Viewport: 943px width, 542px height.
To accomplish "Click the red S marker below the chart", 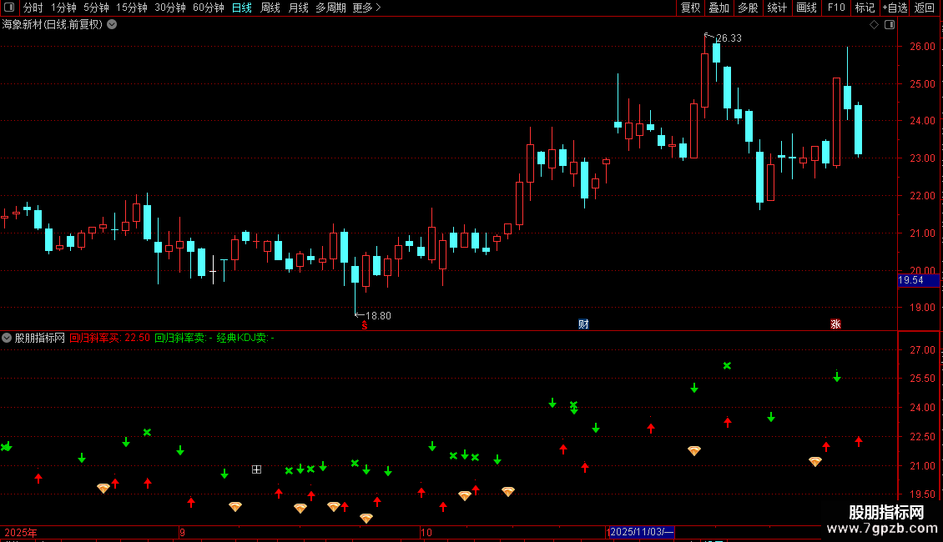I will (365, 325).
